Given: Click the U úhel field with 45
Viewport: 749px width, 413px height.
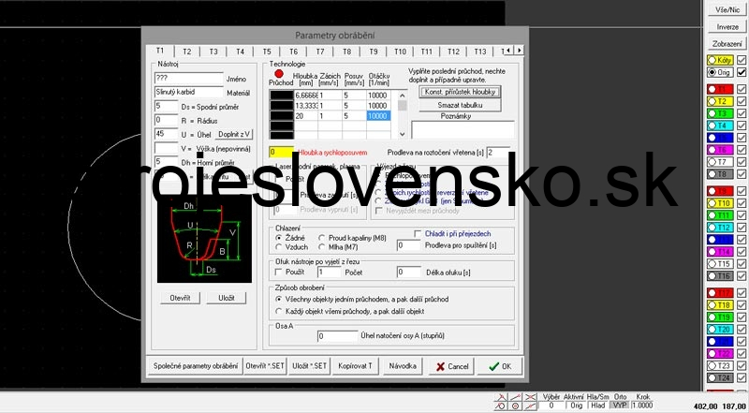Looking at the screenshot, I should point(167,134).
